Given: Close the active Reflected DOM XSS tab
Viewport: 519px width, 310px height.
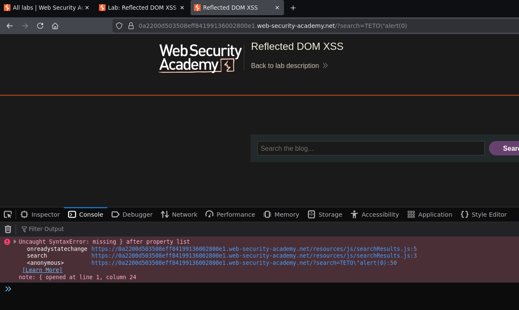Looking at the screenshot, I should 277,8.
